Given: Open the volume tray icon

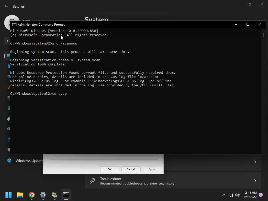Looking at the screenshot, I should 237,195.
